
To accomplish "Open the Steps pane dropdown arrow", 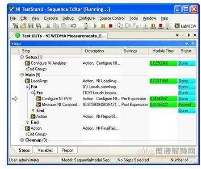I will pos(187,44).
